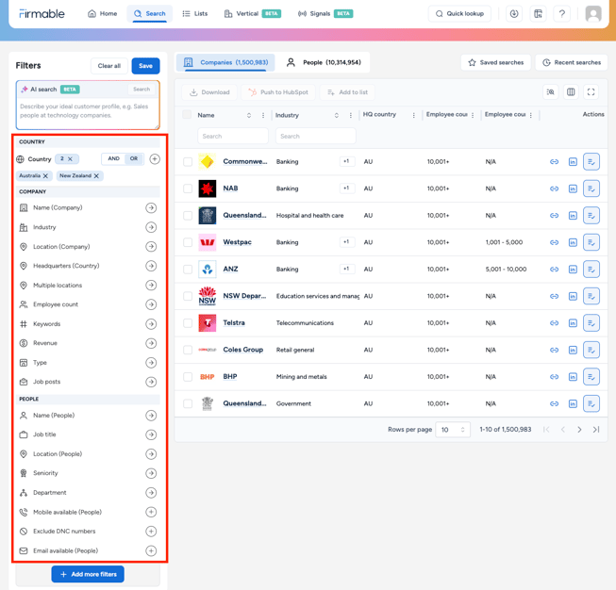Jump to last page of results
Viewport: 616px width, 590px height.
[596, 430]
